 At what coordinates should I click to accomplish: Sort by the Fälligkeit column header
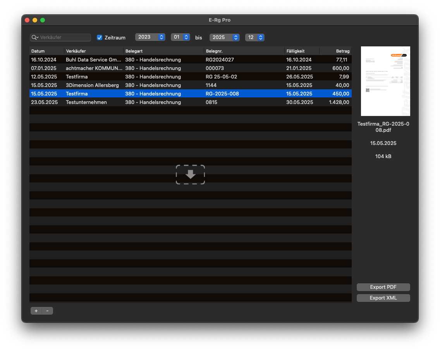[x=302, y=51]
